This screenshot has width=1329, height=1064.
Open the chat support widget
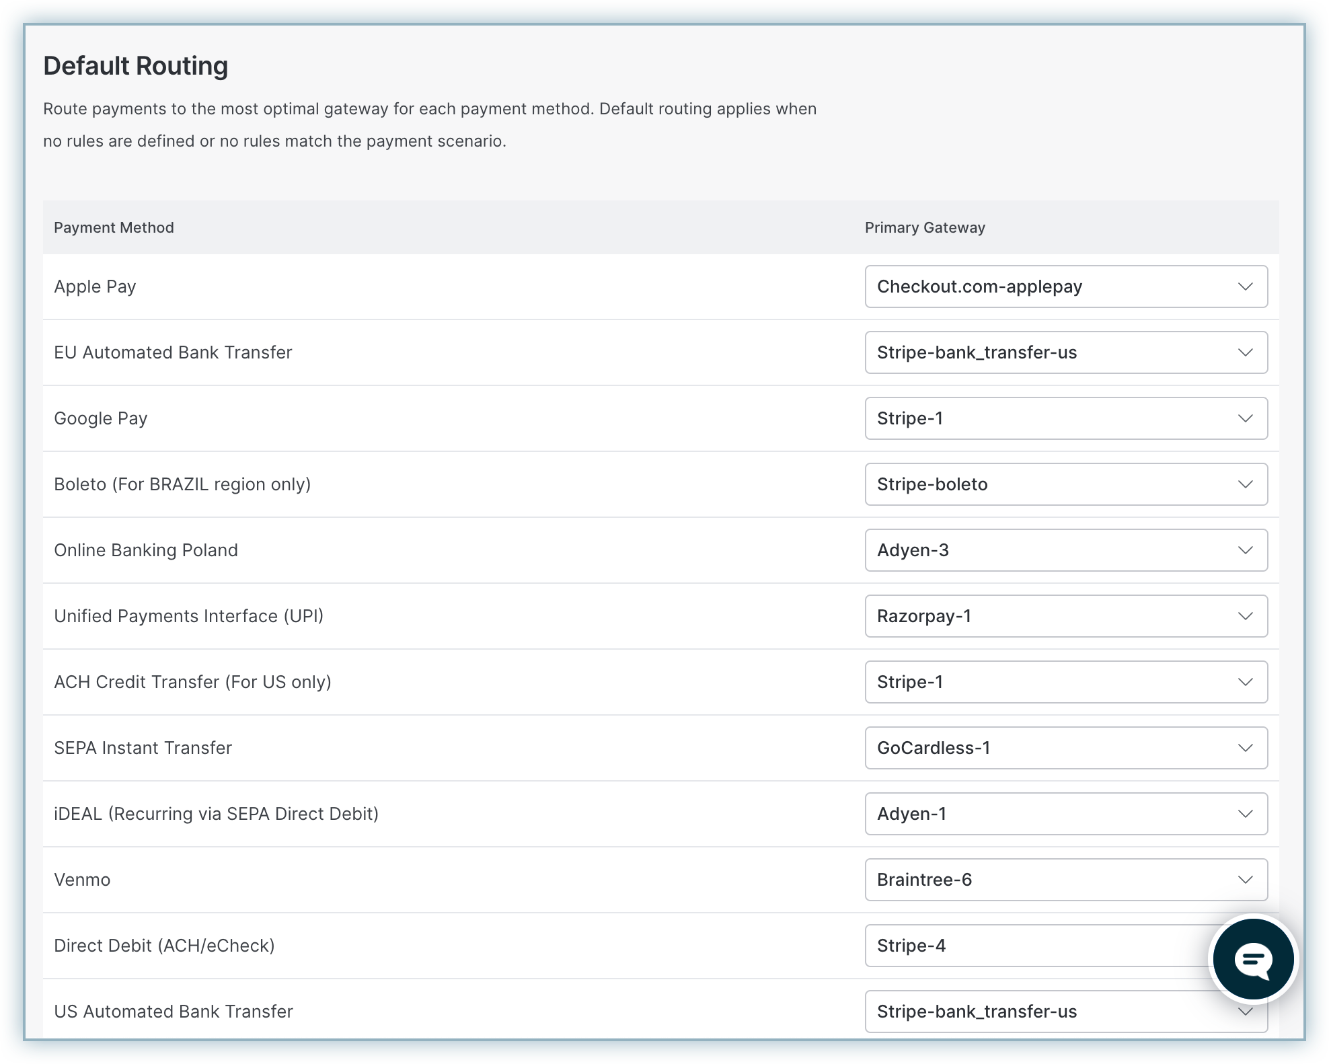tap(1252, 959)
